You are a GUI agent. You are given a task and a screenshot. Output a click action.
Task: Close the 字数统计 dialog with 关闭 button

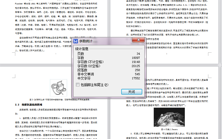(132, 92)
